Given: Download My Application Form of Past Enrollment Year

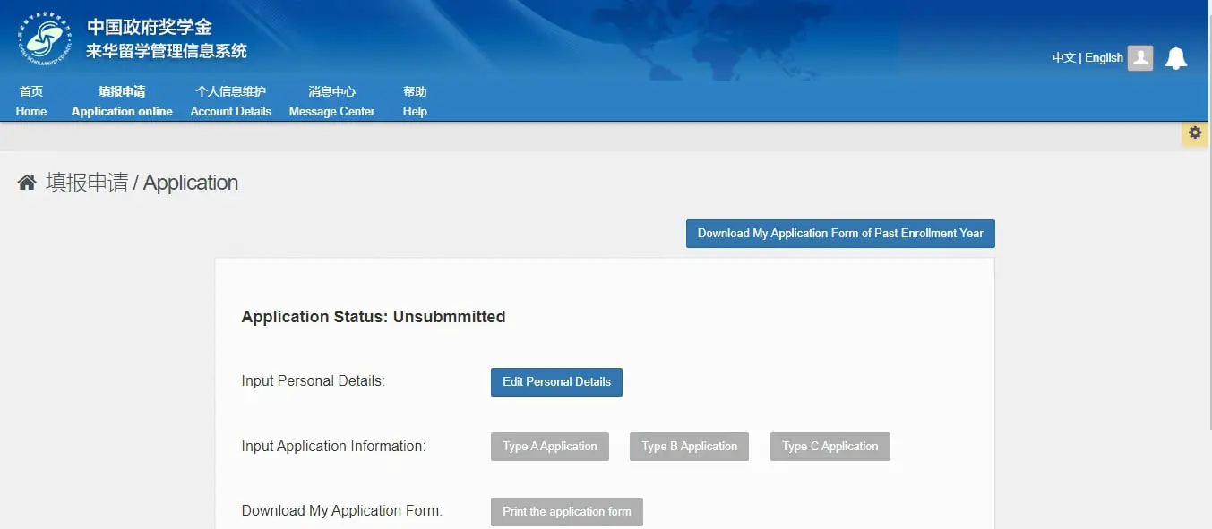Looking at the screenshot, I should 840,234.
